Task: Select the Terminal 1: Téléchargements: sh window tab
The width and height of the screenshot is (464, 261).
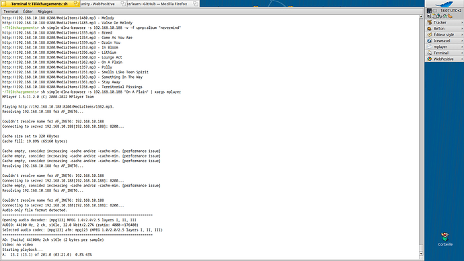Action: (x=40, y=4)
